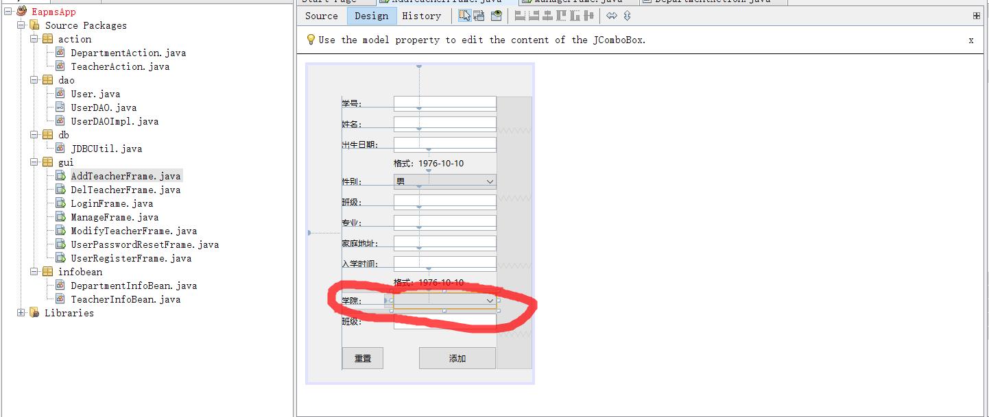Click the lightbulb hint icon
The image size is (989, 417).
311,40
